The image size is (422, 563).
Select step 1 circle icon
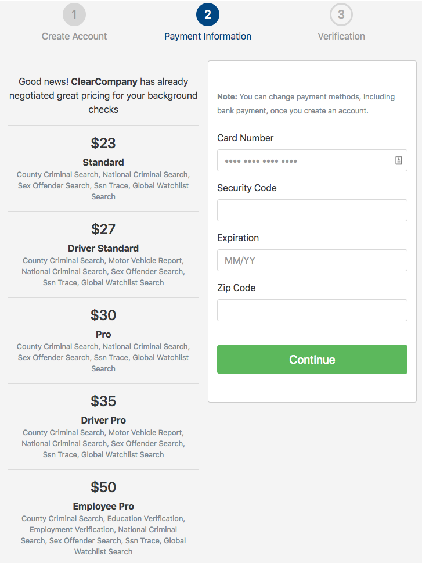[74, 15]
